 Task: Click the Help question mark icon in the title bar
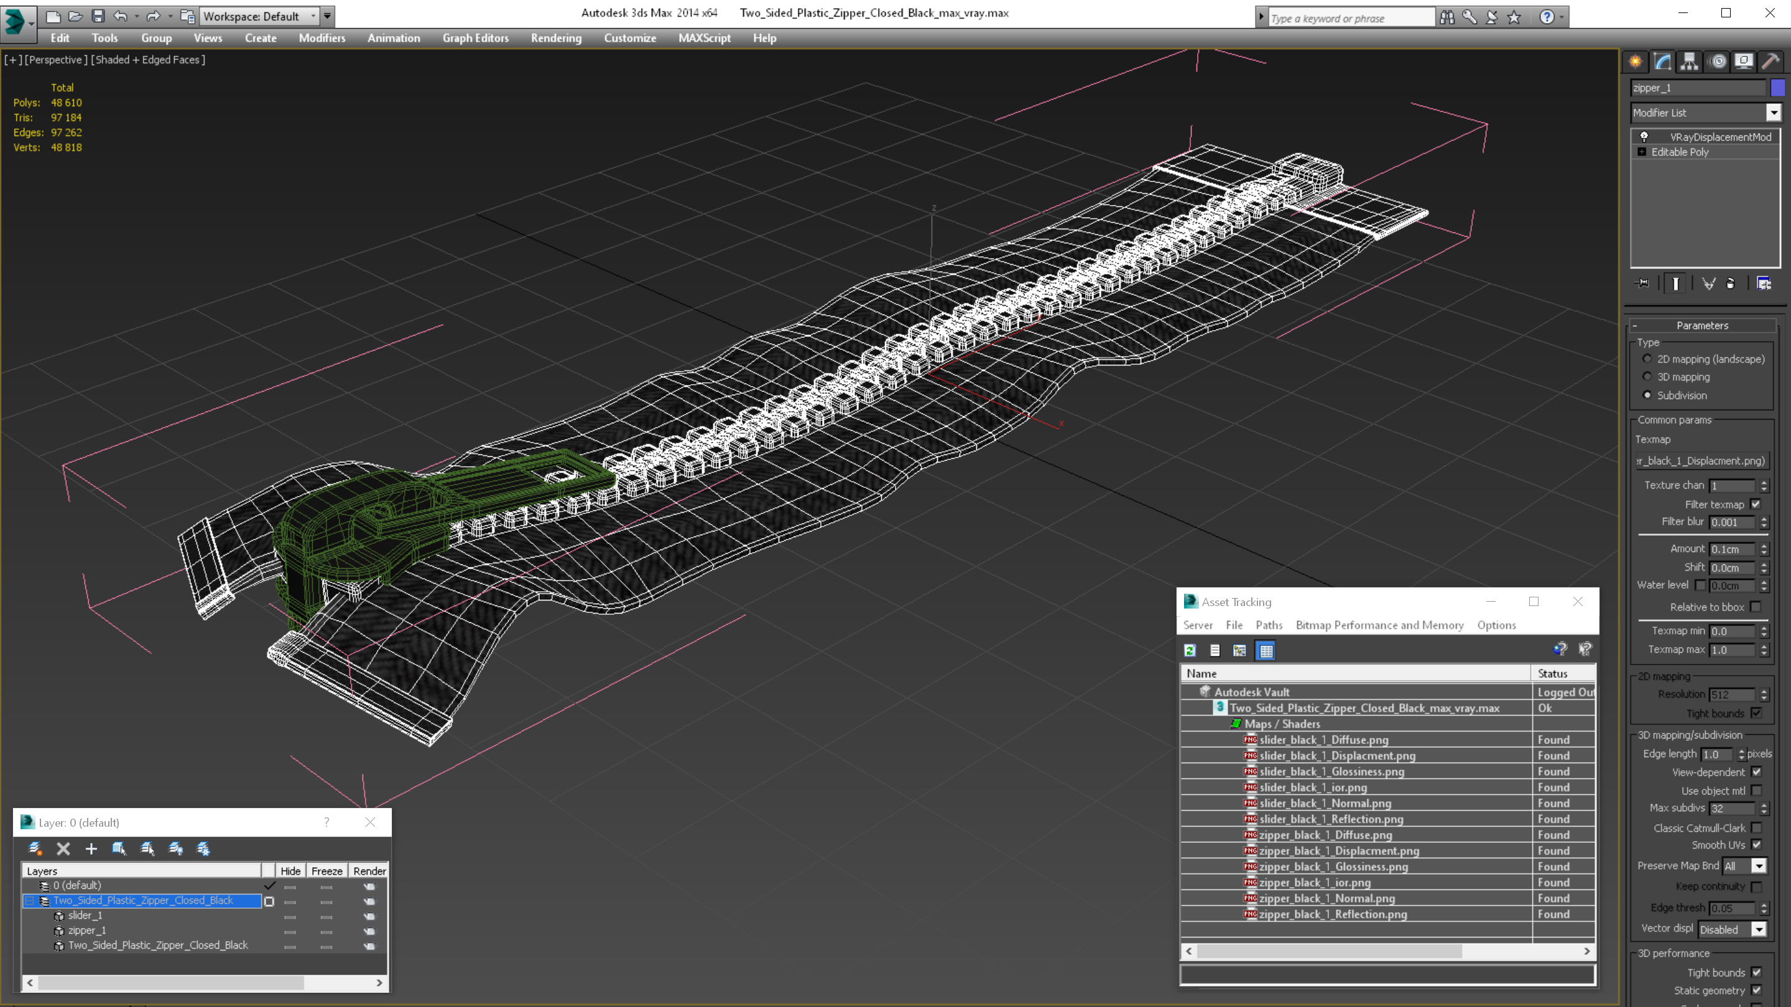tap(1546, 17)
